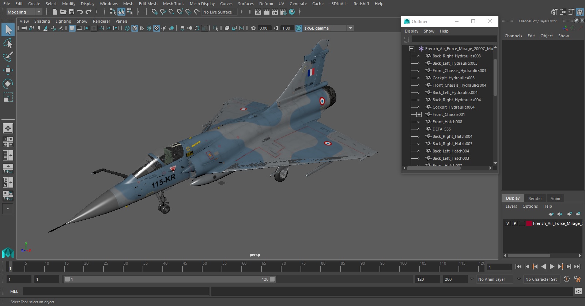This screenshot has height=306, width=585.
Task: Click the time range slider bar
Action: (170, 279)
